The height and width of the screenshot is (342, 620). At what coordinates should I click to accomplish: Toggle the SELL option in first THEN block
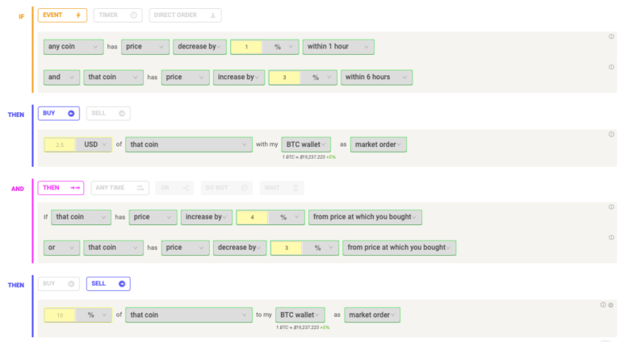108,114
